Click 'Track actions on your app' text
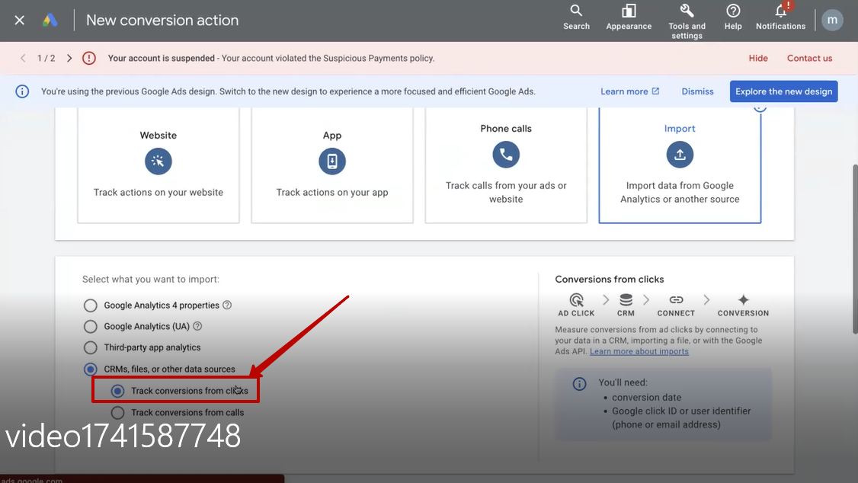858x483 pixels. (x=332, y=192)
